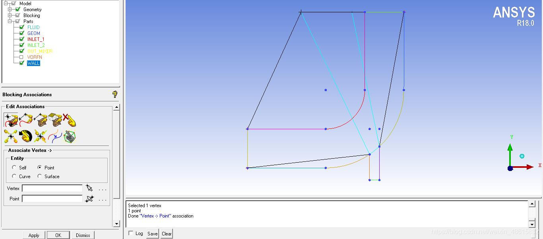Click the Reset Association black arrow icon
Screen dimensions: 543x239
[25, 136]
